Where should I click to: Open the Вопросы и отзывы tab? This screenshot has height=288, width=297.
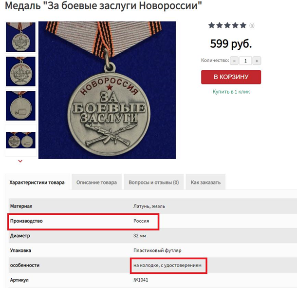154,183
